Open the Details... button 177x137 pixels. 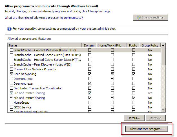(134, 118)
